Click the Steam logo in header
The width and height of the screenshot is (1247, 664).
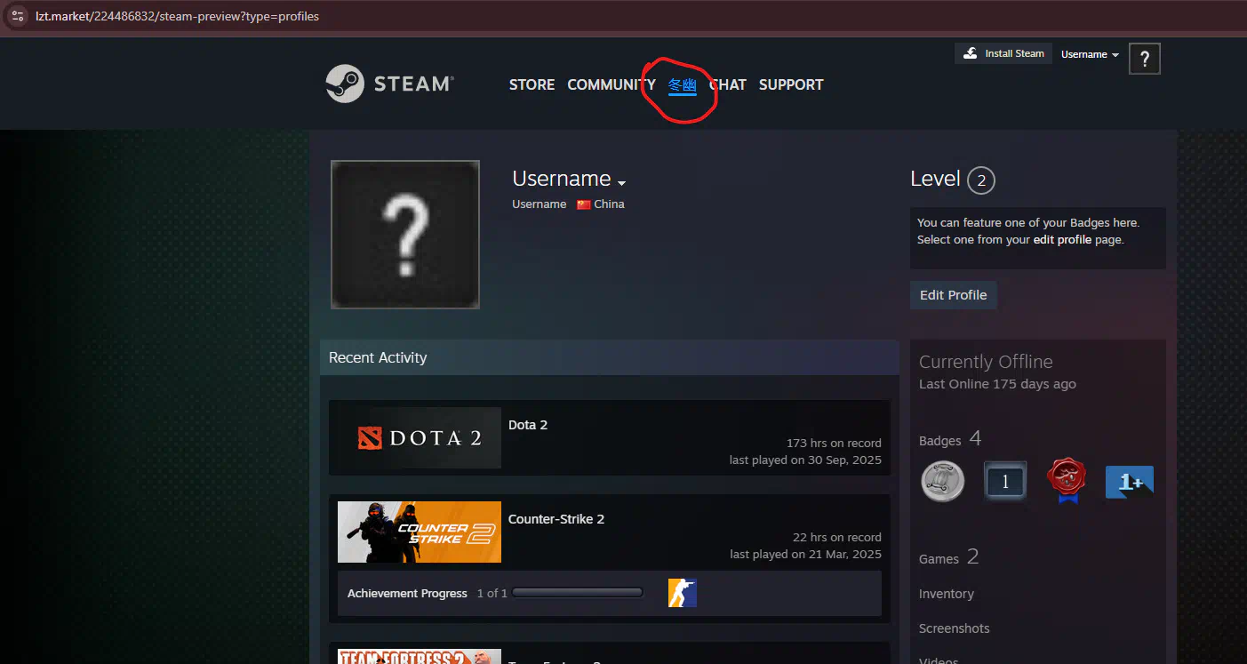pos(389,84)
